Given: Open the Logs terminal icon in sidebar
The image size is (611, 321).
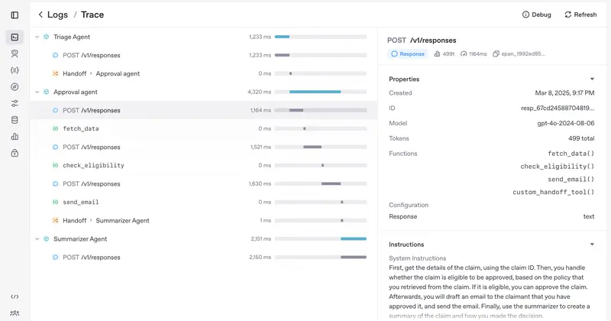Looking at the screenshot, I should click(x=15, y=37).
